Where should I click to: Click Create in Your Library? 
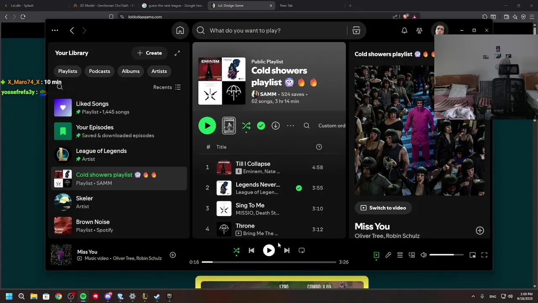click(149, 53)
